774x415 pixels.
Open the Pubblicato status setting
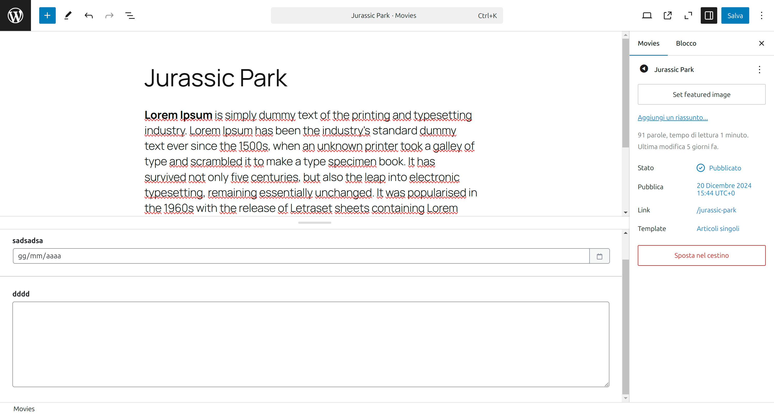[x=725, y=168]
